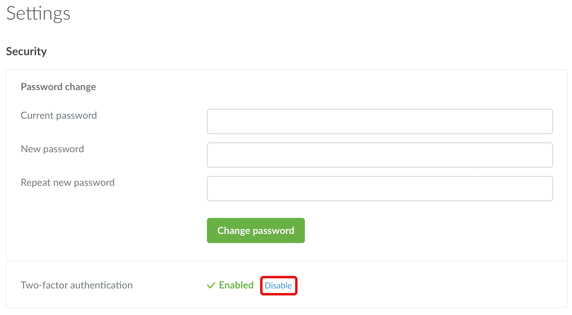
Task: Click the green Enabled checkmark icon
Action: coord(211,285)
